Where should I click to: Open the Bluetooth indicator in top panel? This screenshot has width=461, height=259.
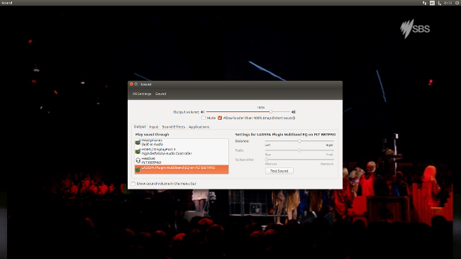pos(439,3)
